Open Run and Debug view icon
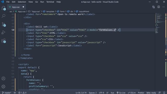Image resolution: width=167 pixels, height=94 pixels. (3, 32)
